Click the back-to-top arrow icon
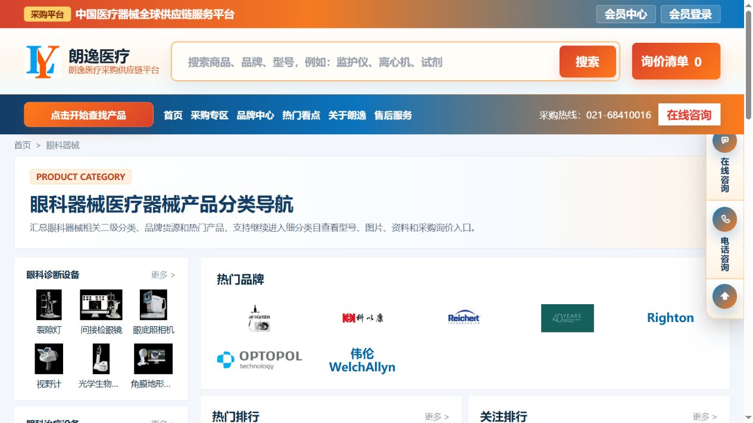 (x=724, y=296)
